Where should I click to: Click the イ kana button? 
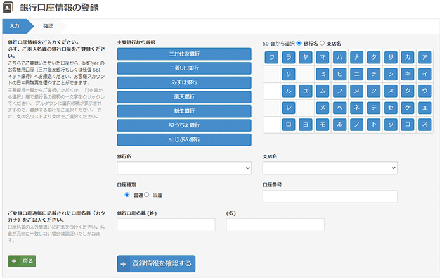coord(425,74)
